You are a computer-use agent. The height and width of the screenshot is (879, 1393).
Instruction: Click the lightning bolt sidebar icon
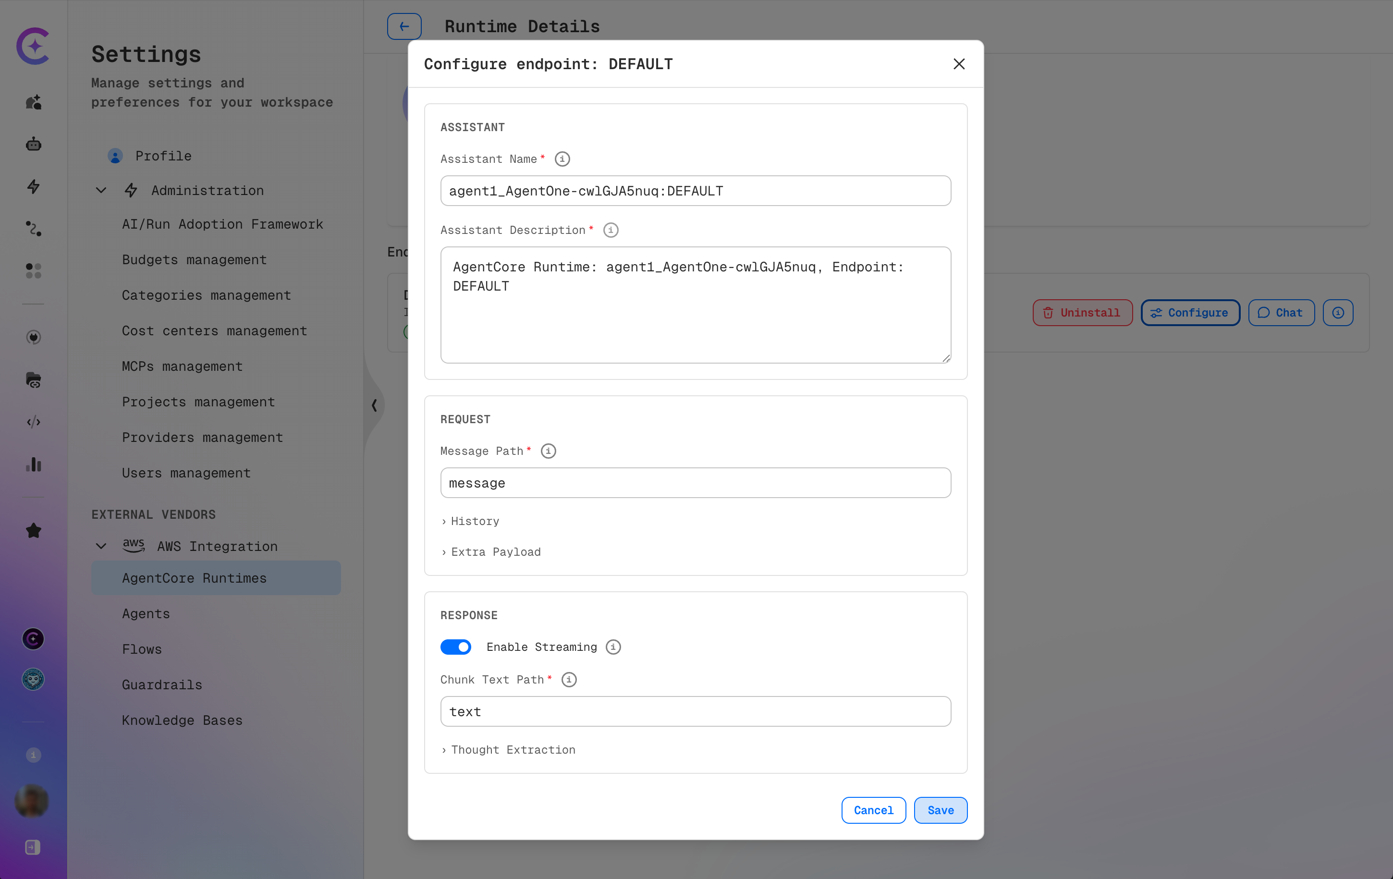coord(34,186)
